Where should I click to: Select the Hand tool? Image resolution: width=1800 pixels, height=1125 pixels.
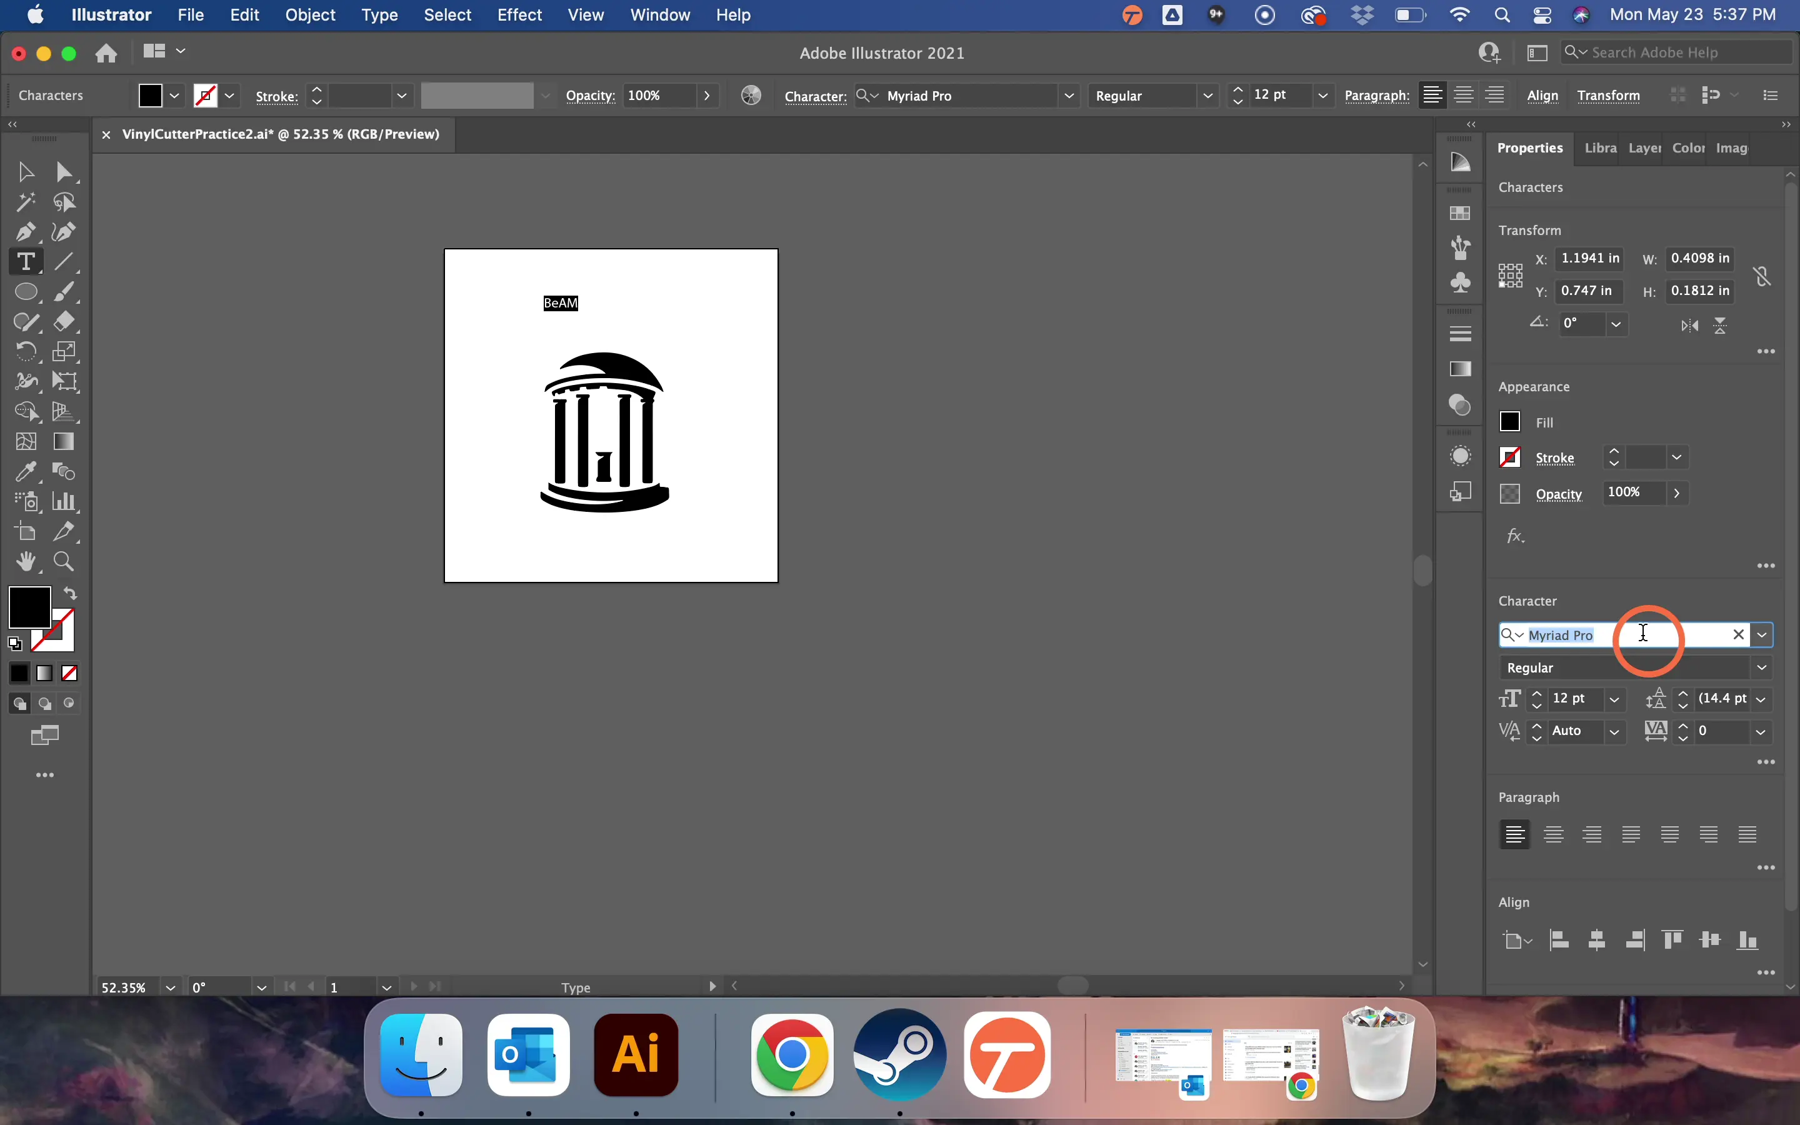25,562
